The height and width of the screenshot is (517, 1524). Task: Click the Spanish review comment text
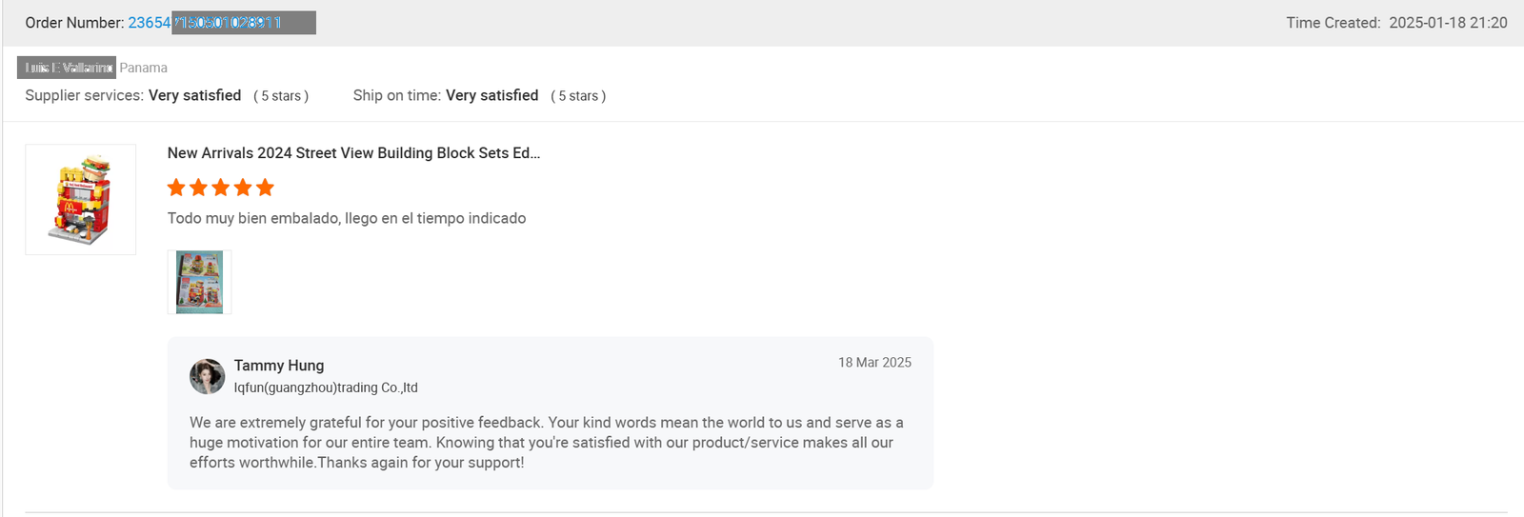347,218
